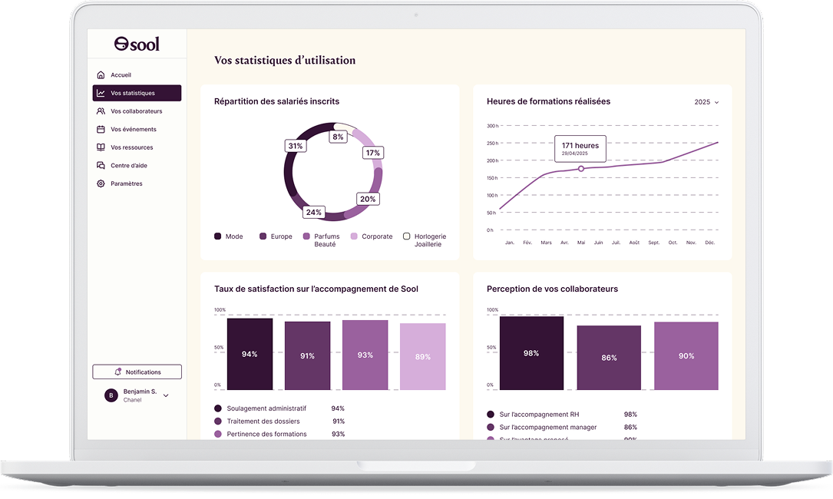Screen dimensions: 833x499
Task: Open the Accueil menu item
Action: [x=137, y=75]
